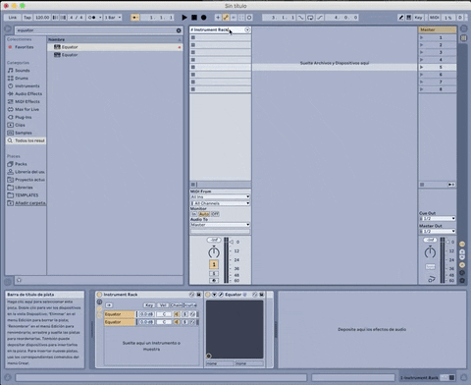Show the Key zone editor tab
471x385 pixels.
(149, 305)
